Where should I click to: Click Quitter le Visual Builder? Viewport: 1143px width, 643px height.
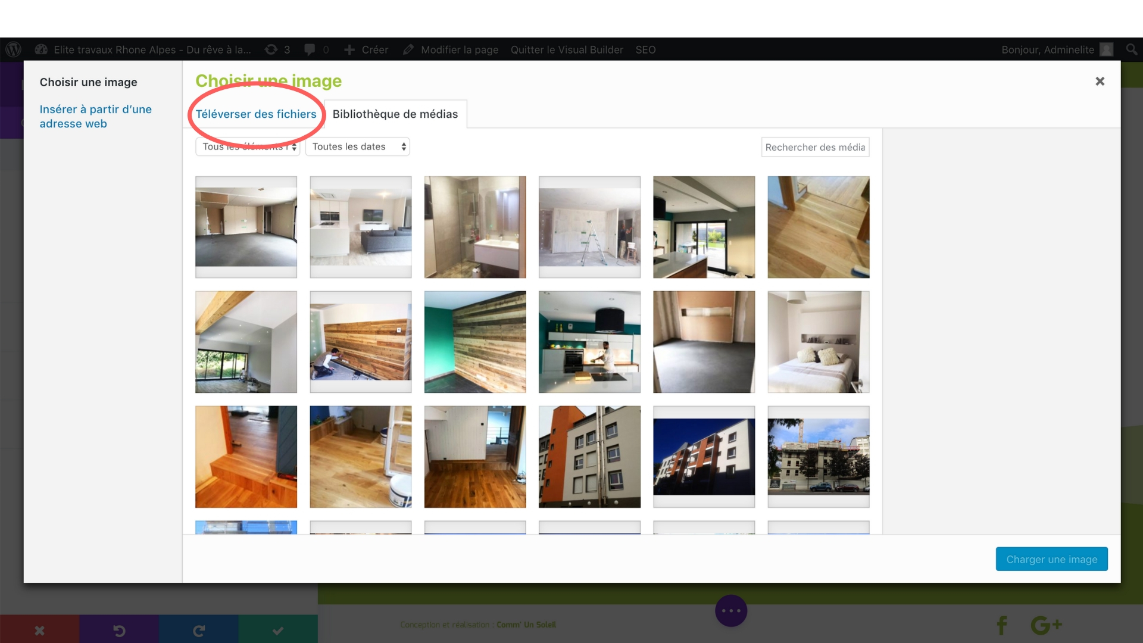point(567,49)
